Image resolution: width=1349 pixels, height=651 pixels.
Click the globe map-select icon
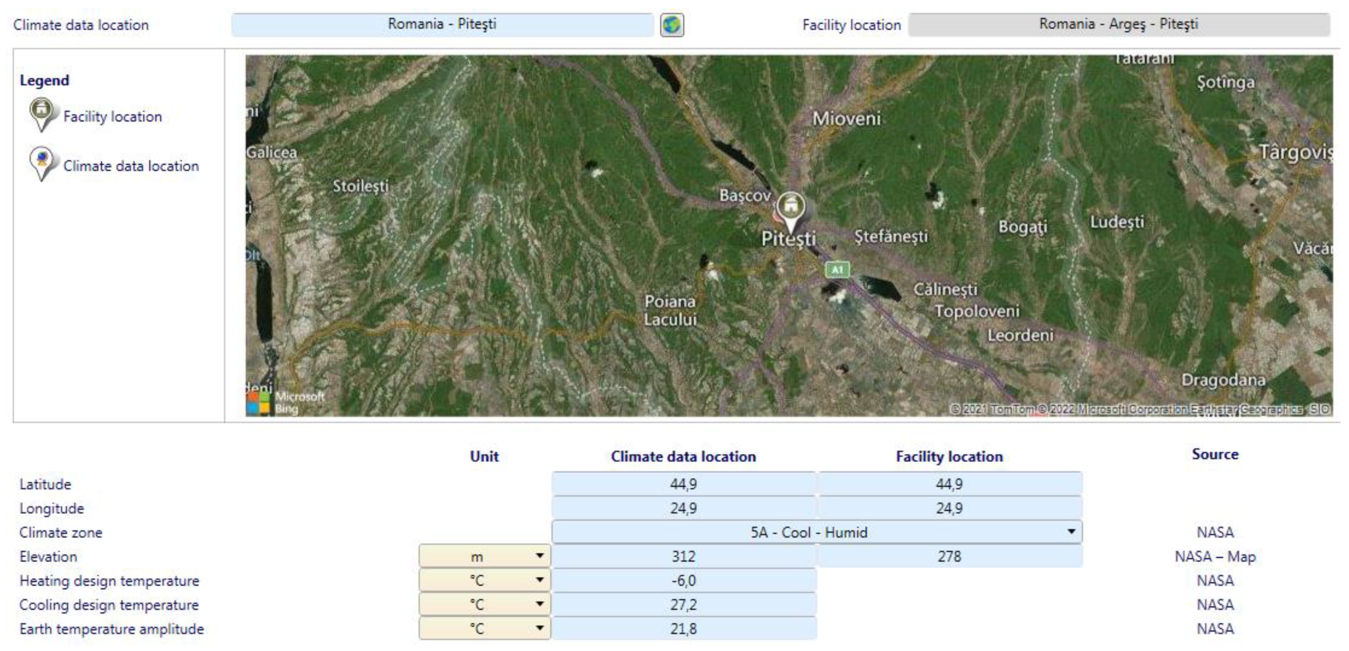(671, 25)
